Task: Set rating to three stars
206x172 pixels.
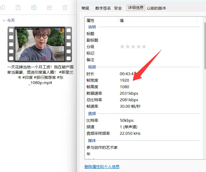Action: [133, 47]
